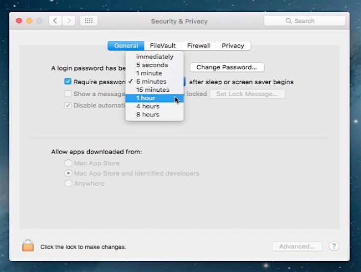Image resolution: width=361 pixels, height=272 pixels.
Task: Click the lock icon to make changes
Action: coord(28,245)
